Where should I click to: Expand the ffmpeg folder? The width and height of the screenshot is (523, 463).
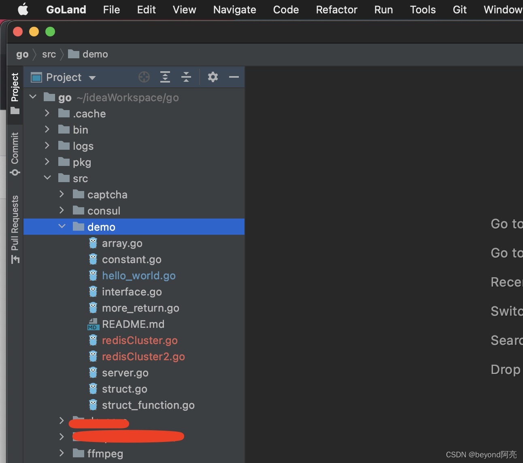pyautogui.click(x=62, y=453)
